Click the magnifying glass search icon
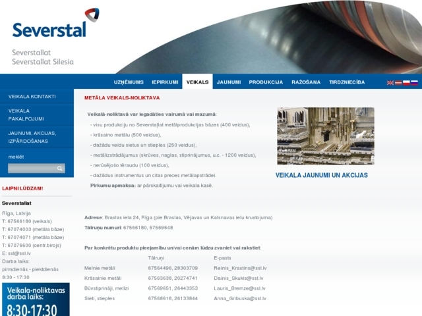Viewport: 422px width, 316px height. point(60,169)
